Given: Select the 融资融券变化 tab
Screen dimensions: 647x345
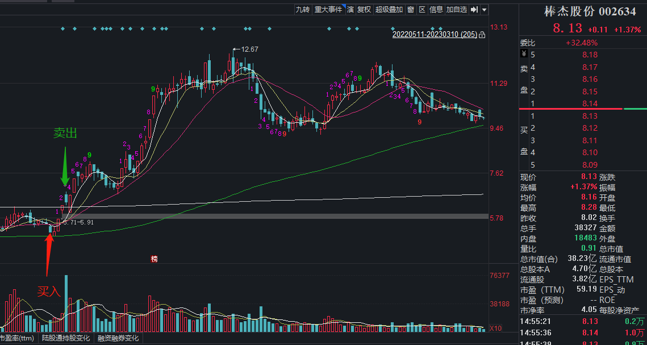Looking at the screenshot, I should (x=118, y=339).
